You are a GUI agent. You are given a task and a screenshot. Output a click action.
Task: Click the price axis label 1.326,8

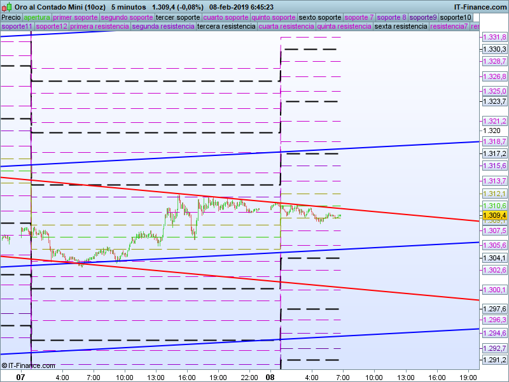(494, 76)
